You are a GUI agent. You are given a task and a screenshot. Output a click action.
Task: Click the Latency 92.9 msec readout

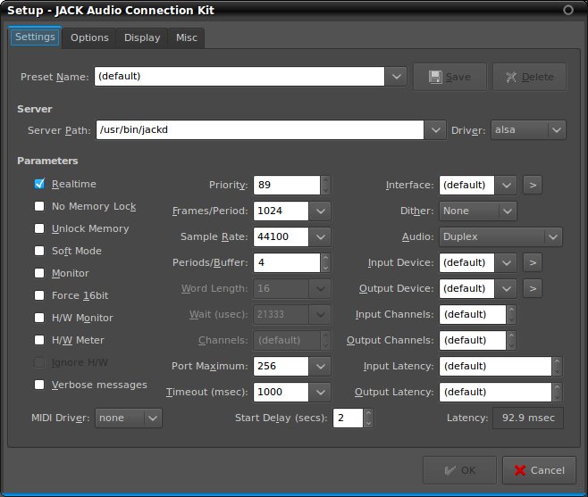tap(528, 418)
